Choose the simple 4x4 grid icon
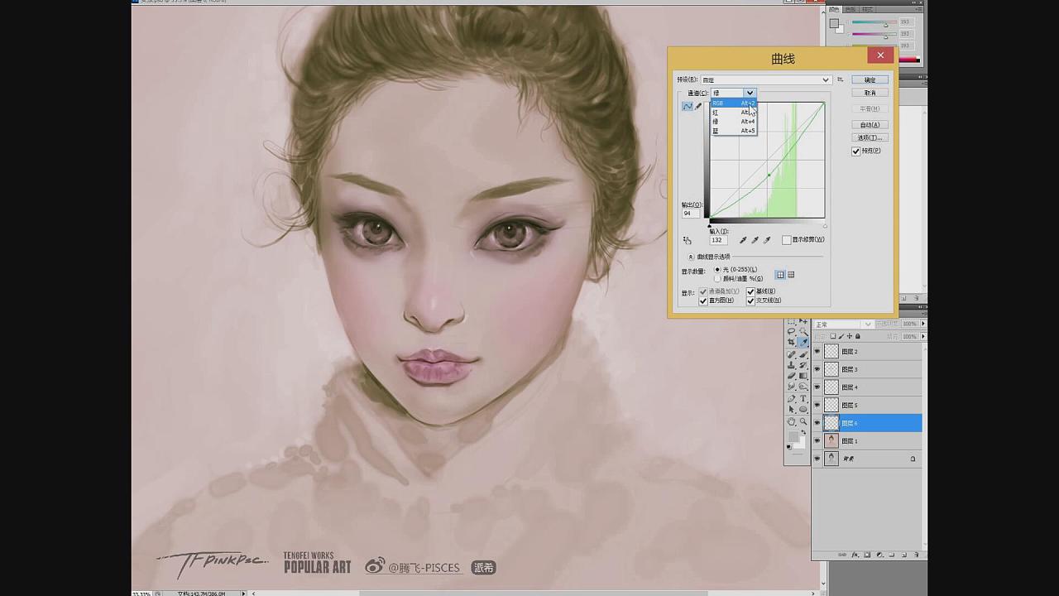This screenshot has height=596, width=1059. 780,274
